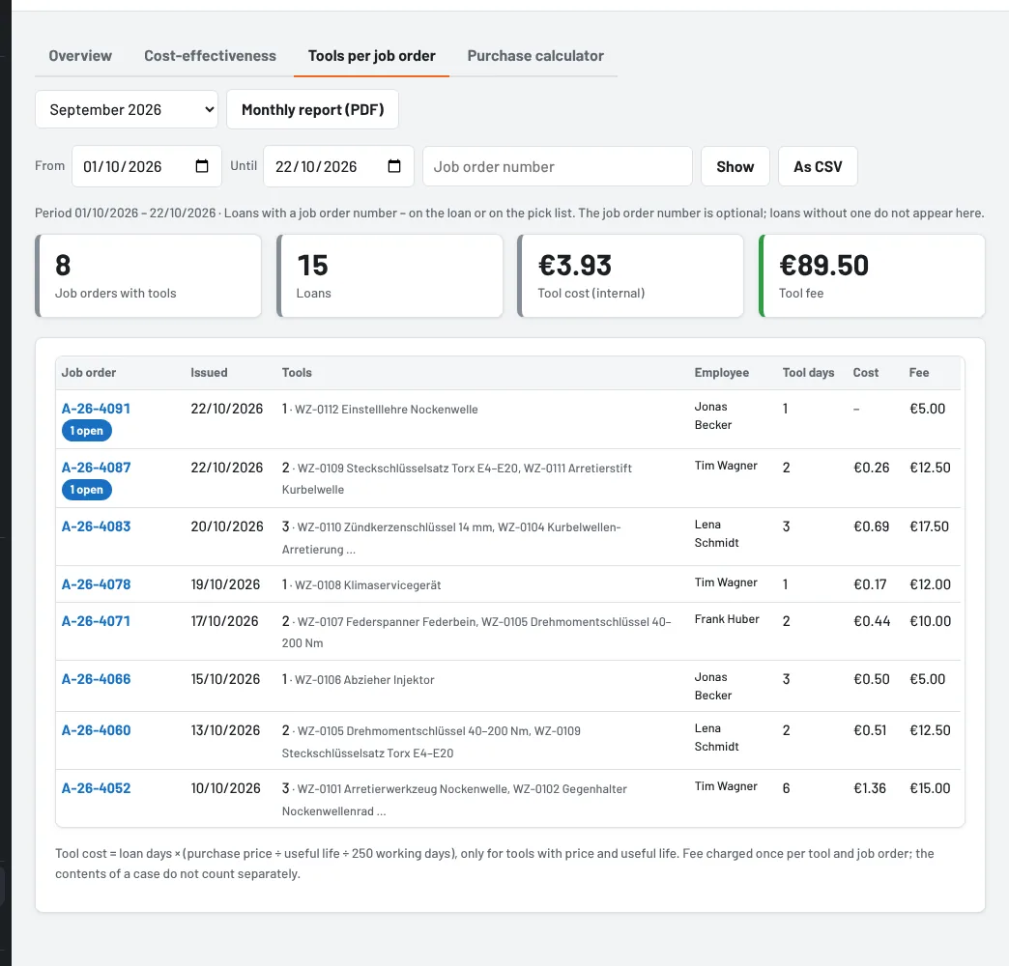Click the €1.36 cost value
This screenshot has height=966, width=1009.
click(x=870, y=788)
